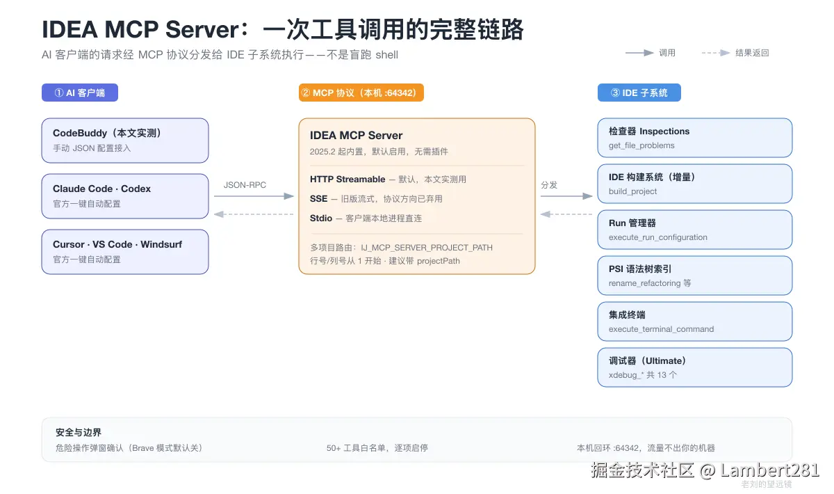Click the text "手动 JSON 配置接入"

click(92, 148)
